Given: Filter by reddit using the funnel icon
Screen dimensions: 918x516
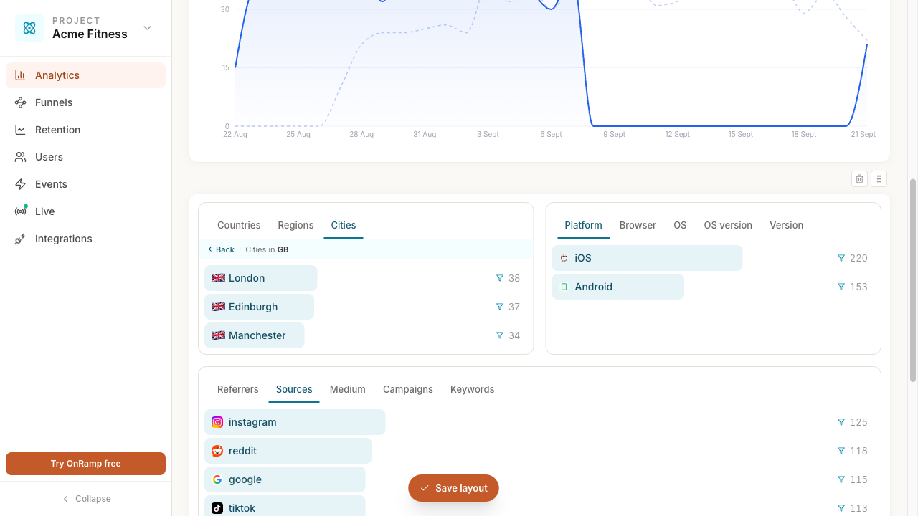Looking at the screenshot, I should [x=841, y=451].
